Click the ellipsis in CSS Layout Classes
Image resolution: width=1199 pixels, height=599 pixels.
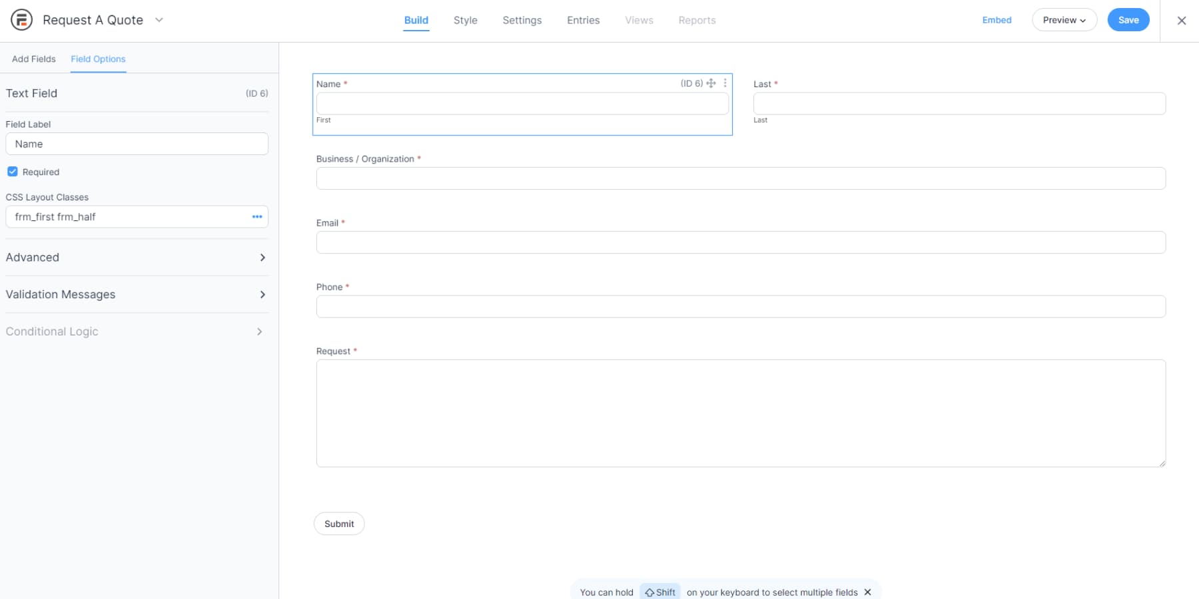(x=257, y=216)
